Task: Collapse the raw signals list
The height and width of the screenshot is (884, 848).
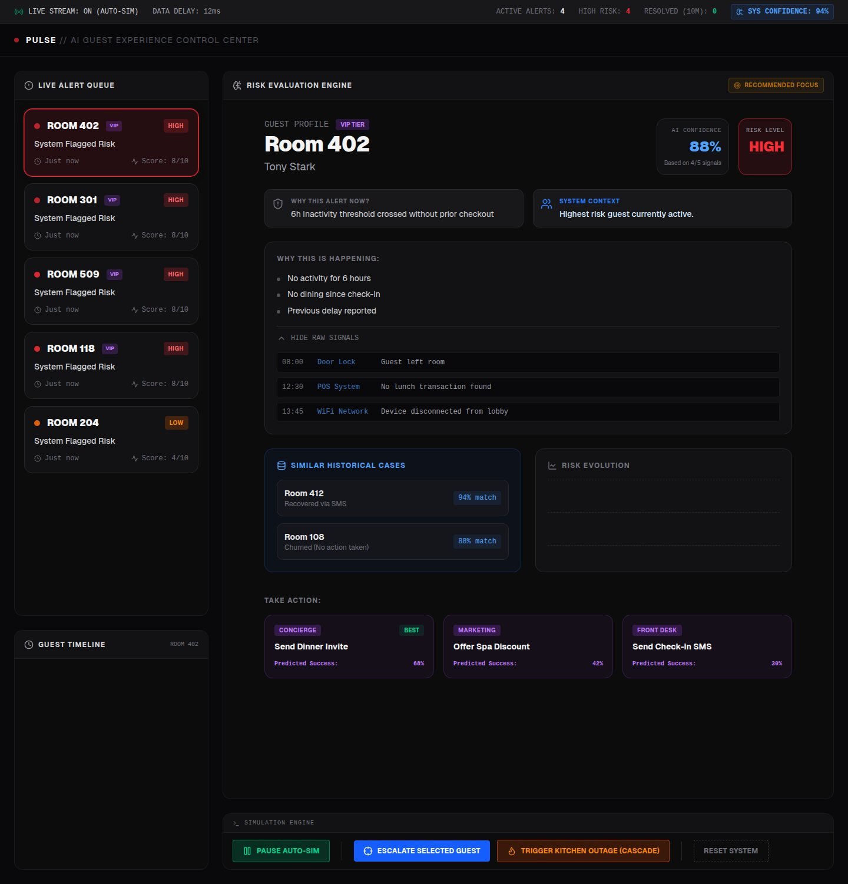Action: [318, 338]
